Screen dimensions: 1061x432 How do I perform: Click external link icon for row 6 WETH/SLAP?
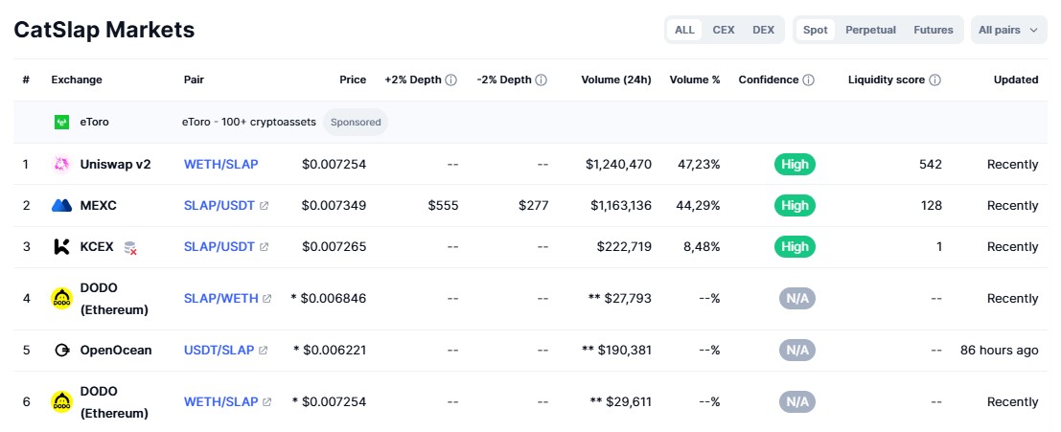click(267, 401)
